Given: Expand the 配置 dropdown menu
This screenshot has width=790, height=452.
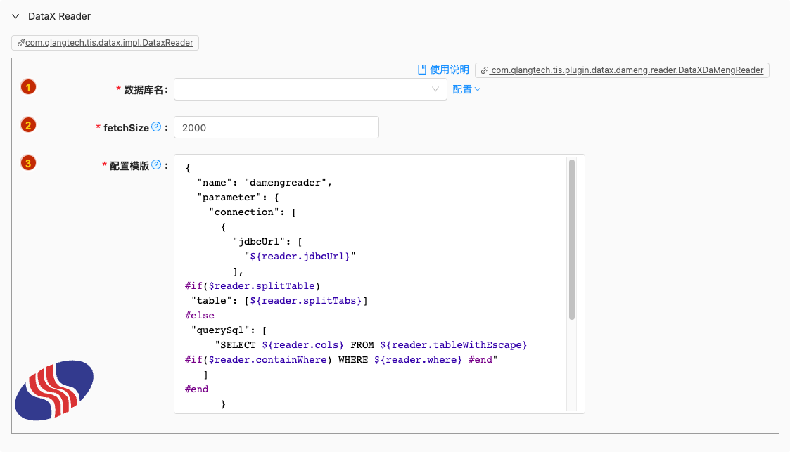Looking at the screenshot, I should pos(466,89).
